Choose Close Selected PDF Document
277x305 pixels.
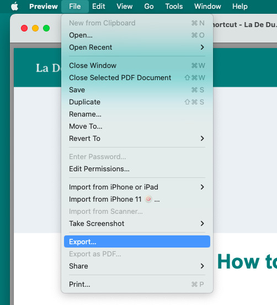point(137,77)
